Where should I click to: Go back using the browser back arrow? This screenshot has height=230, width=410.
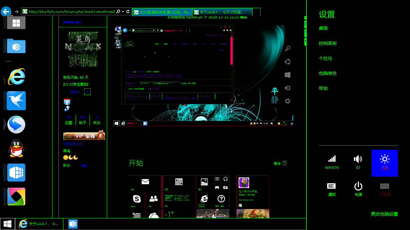coord(6,12)
